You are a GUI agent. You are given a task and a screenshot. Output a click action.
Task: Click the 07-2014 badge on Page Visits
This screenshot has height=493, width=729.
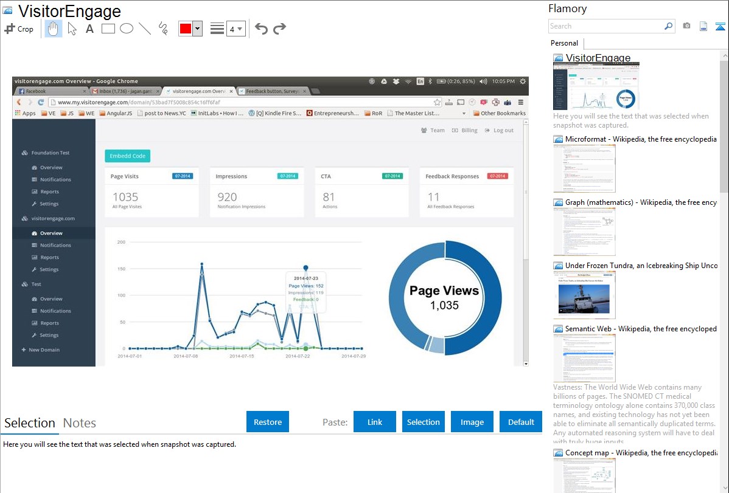(183, 176)
